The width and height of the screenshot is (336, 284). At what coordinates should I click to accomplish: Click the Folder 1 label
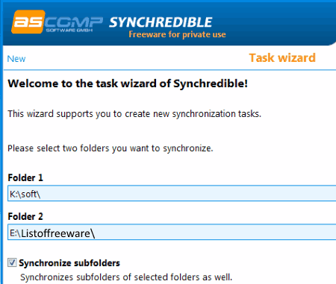(x=25, y=178)
